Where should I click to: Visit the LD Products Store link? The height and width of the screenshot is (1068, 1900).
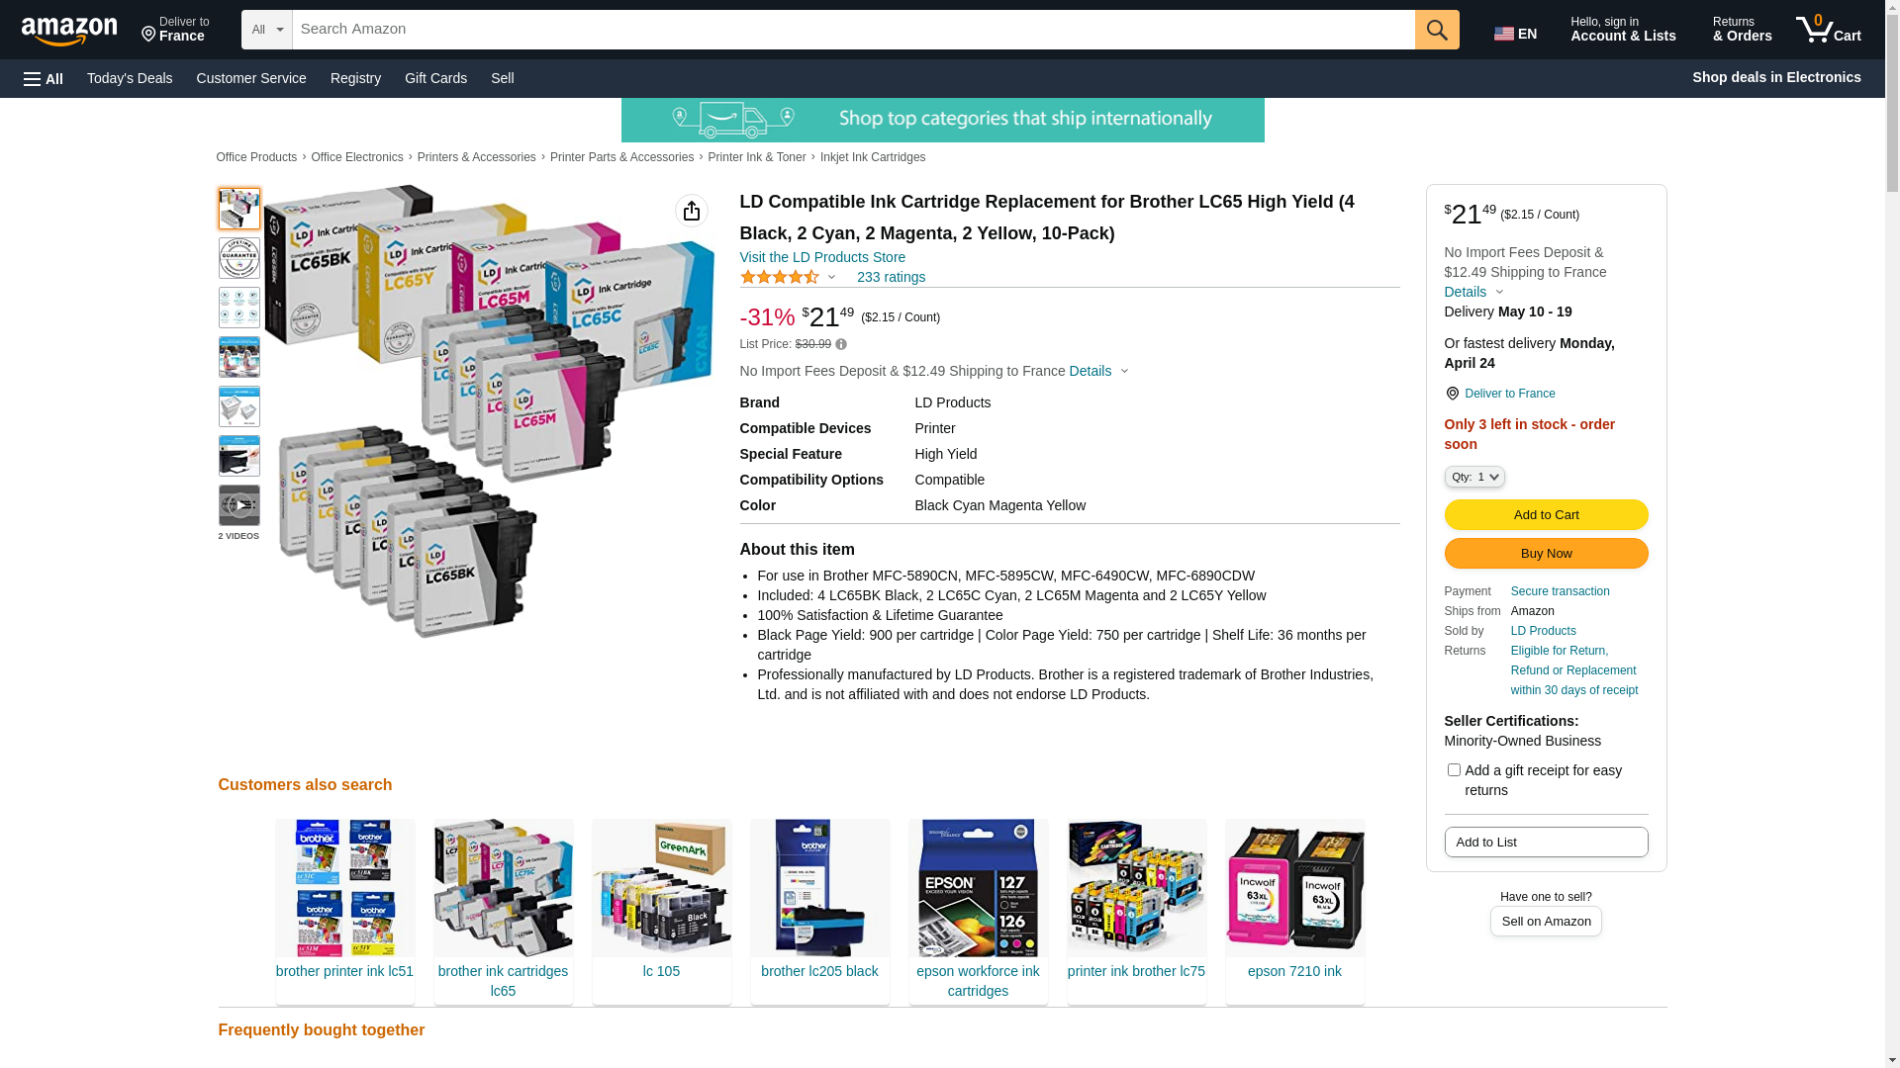coord(822,257)
